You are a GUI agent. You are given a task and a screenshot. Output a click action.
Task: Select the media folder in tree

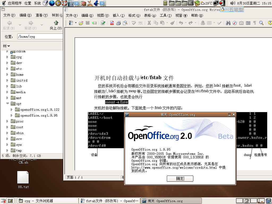click(x=18, y=92)
